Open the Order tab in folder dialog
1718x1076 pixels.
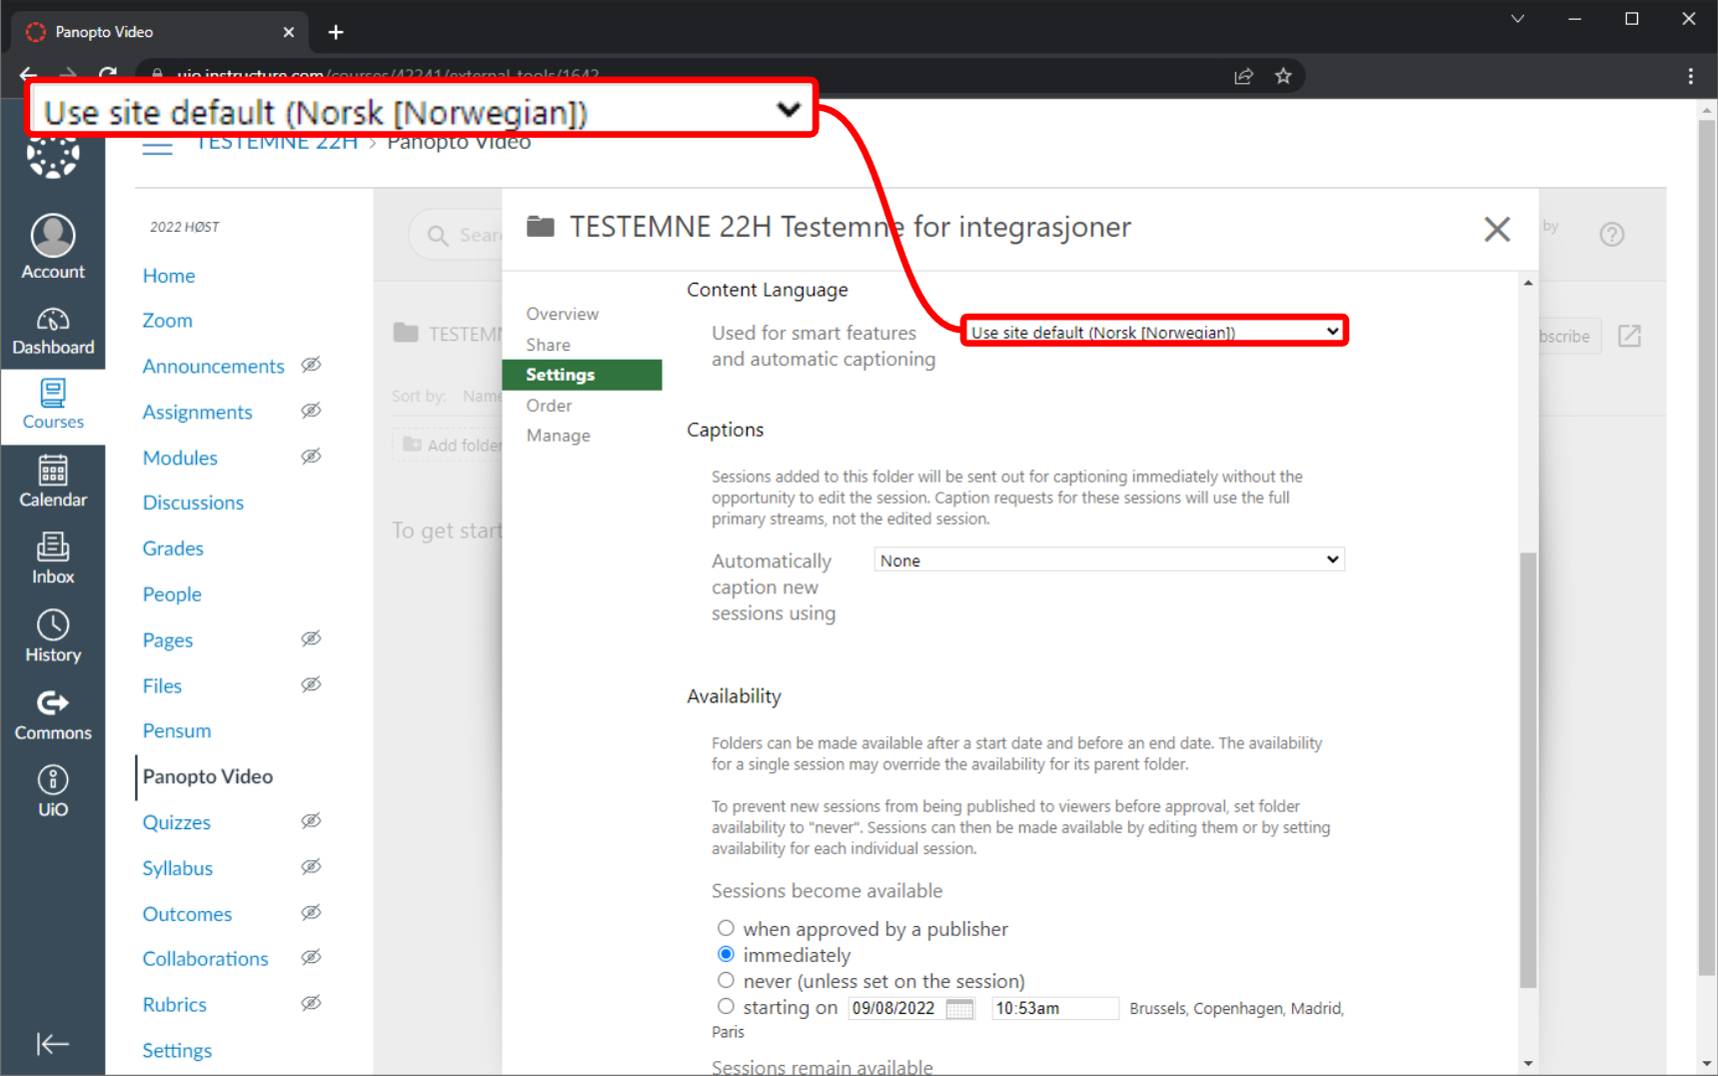click(550, 406)
